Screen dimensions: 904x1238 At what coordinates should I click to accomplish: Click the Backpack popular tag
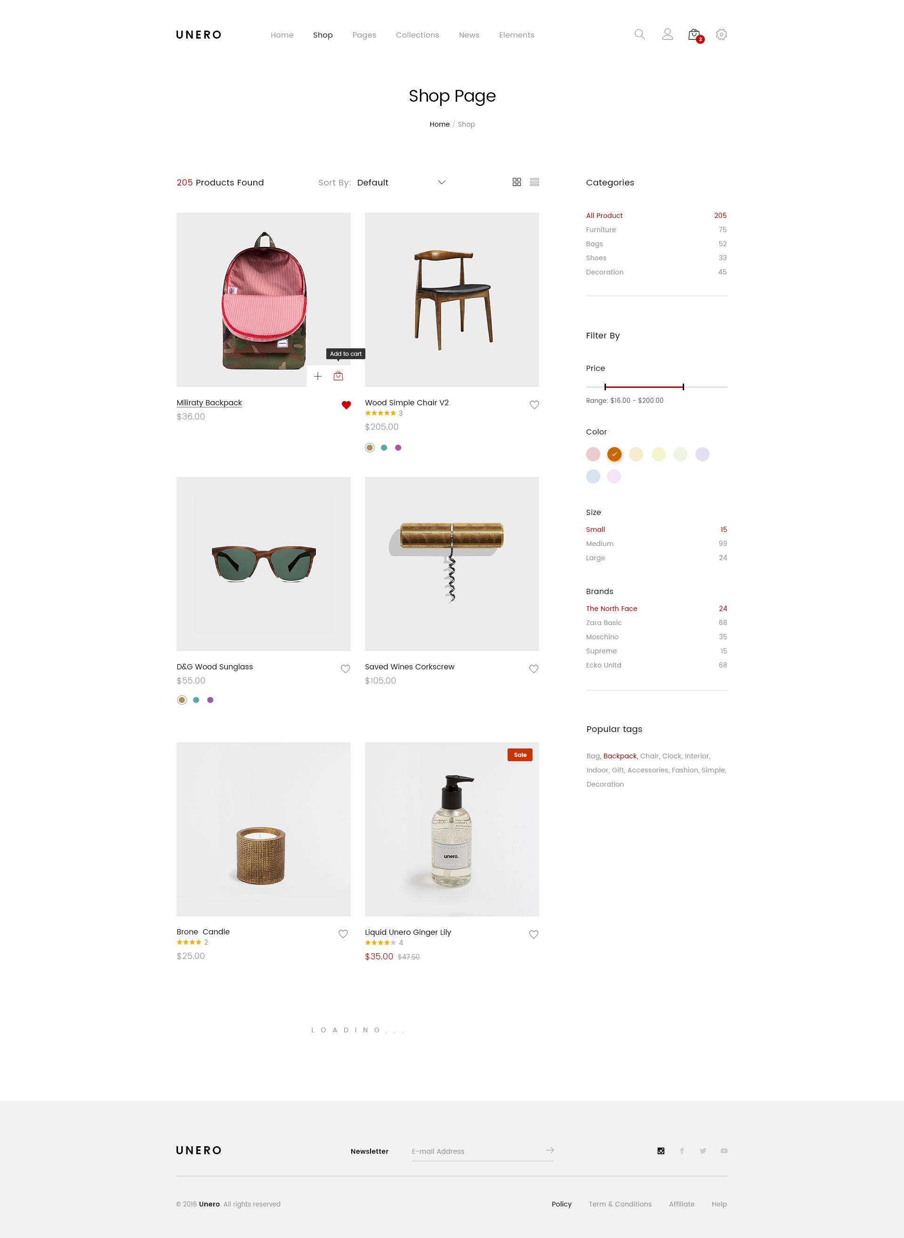click(x=620, y=756)
